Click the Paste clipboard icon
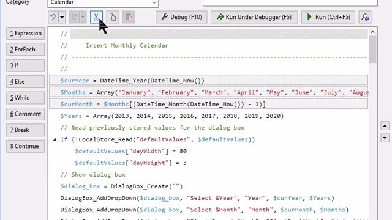 click(129, 17)
